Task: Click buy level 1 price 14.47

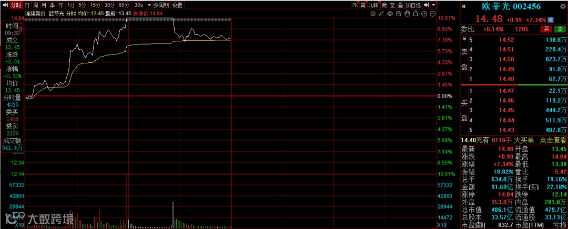Action: coord(507,91)
